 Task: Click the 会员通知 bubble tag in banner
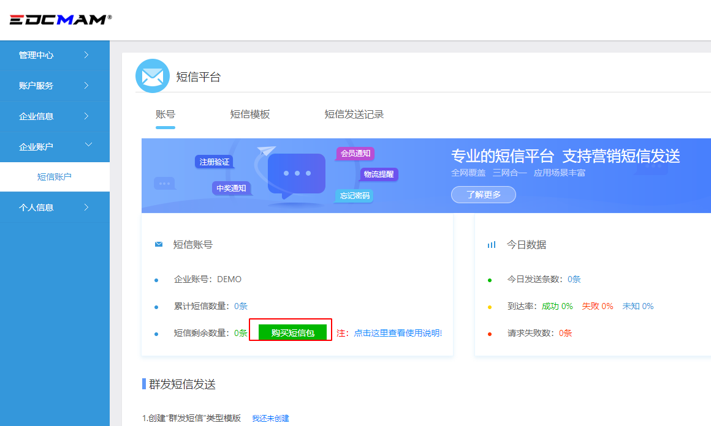click(355, 153)
